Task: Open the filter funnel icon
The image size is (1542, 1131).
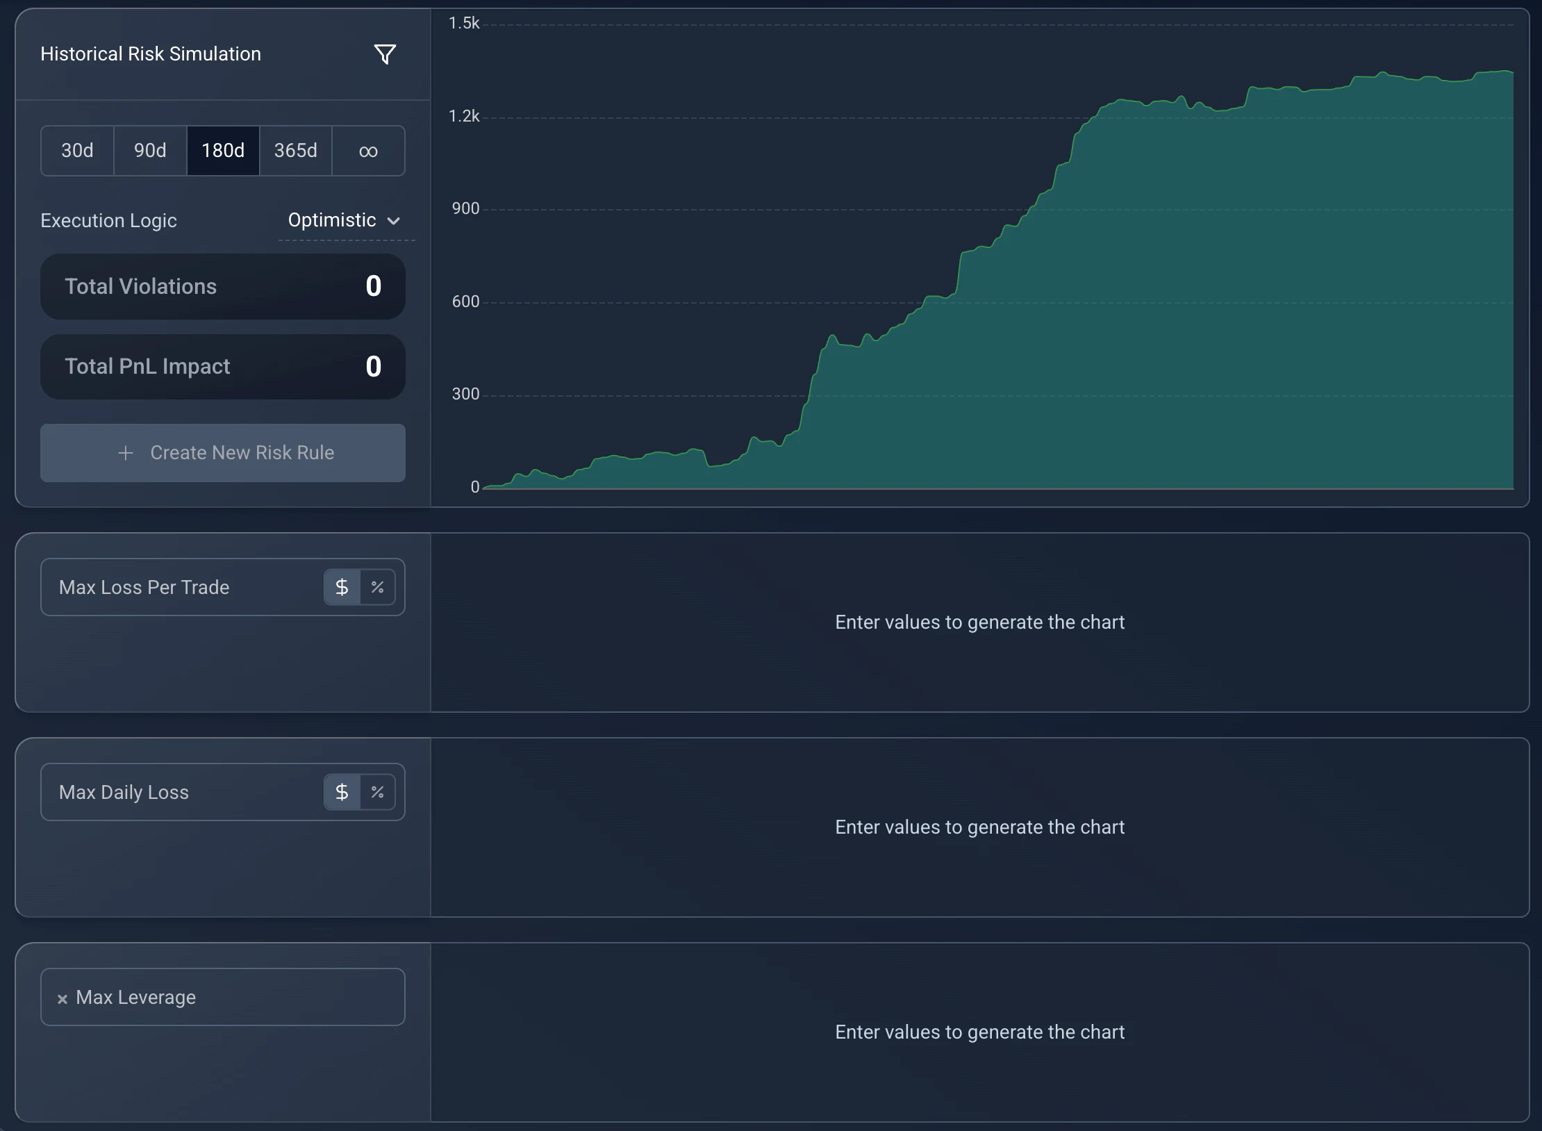Action: tap(385, 54)
